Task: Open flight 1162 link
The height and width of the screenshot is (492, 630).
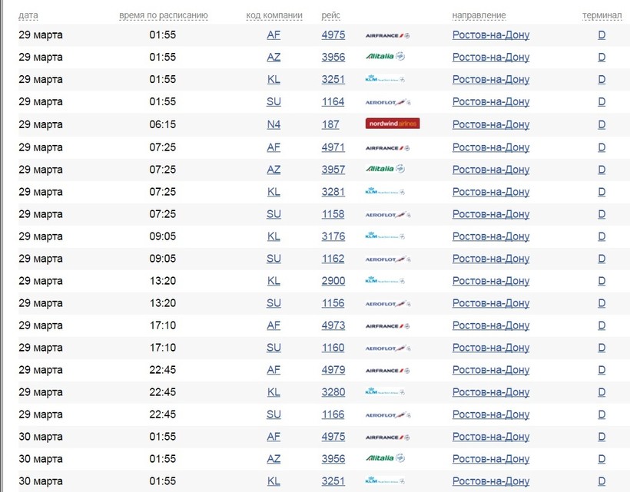Action: point(333,259)
